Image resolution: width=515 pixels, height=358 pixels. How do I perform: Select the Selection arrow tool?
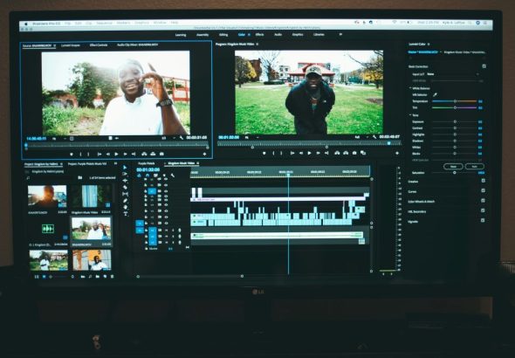[125, 167]
